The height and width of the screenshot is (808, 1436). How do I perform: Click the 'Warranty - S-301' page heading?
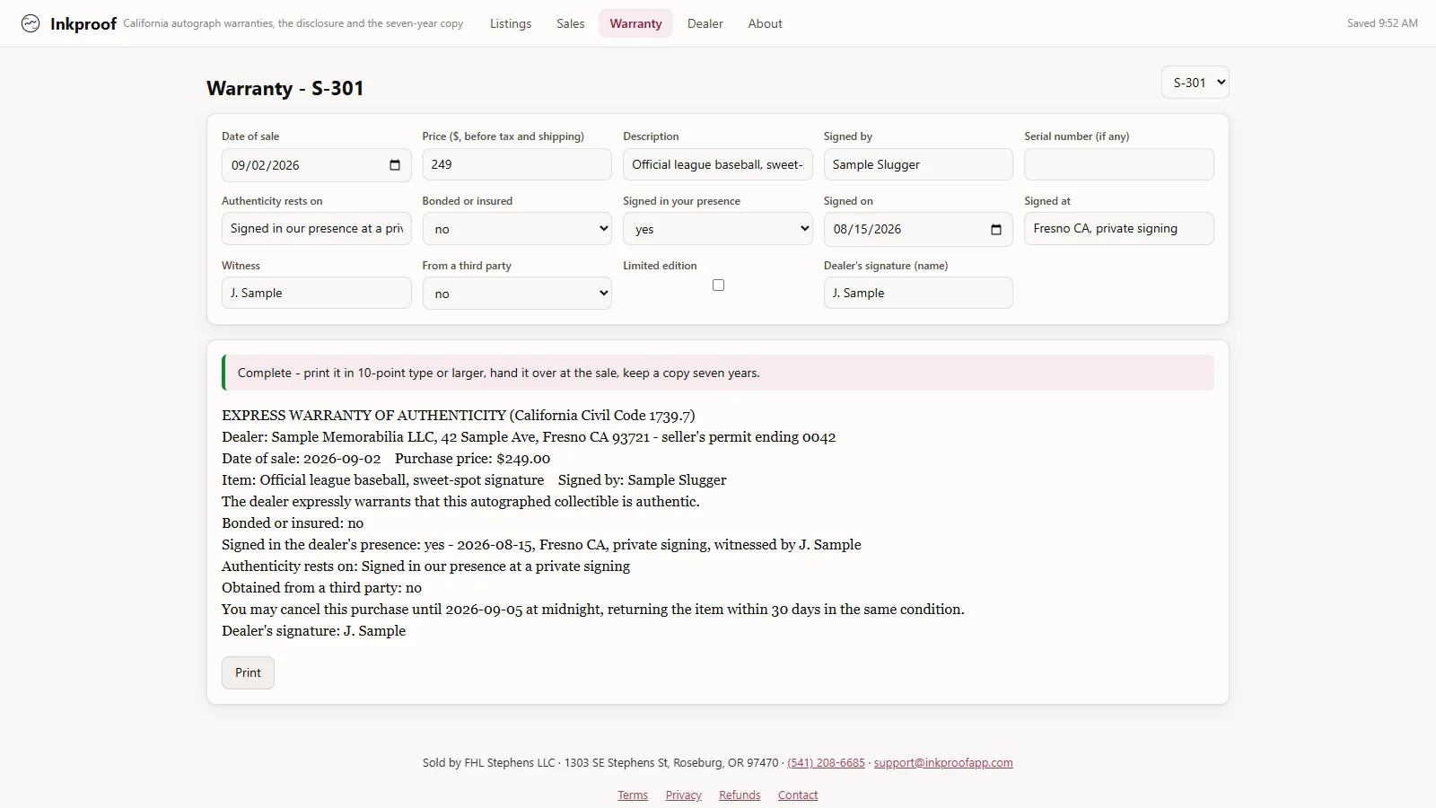coord(285,88)
